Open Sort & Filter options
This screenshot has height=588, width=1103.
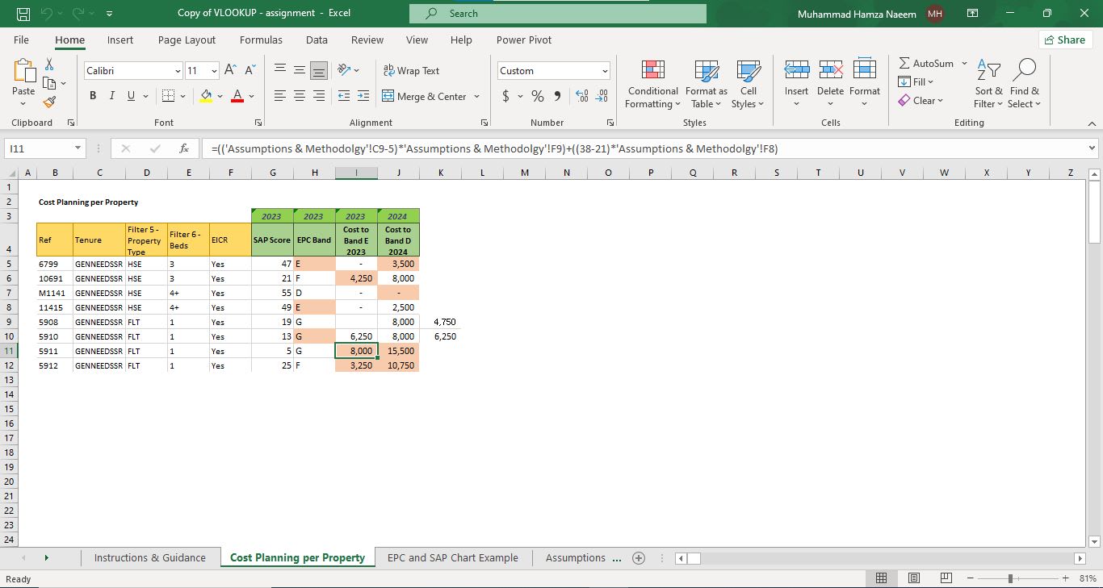(x=988, y=85)
